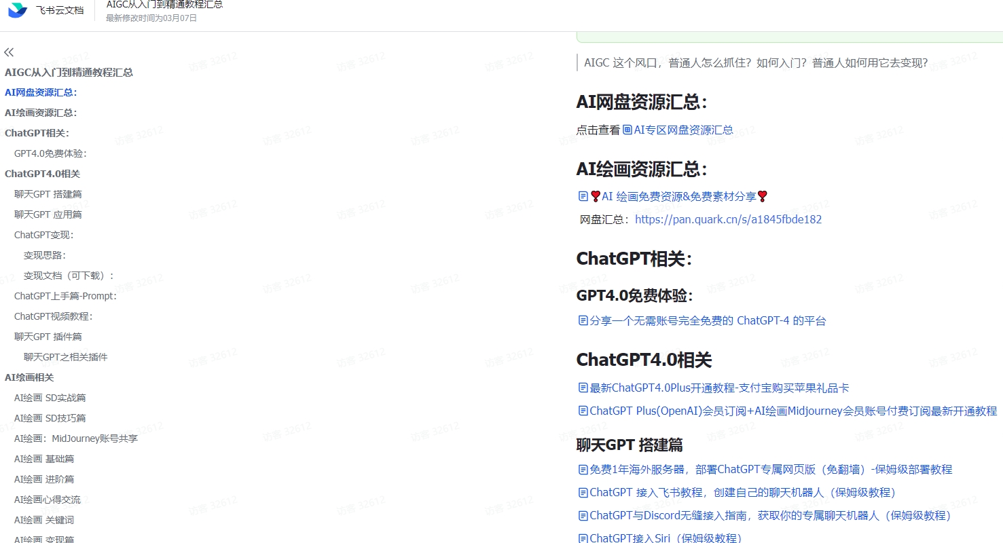Viewport: 1003px width, 543px height.
Task: Jump to 变现文档(可下载) in outline
Action: point(69,276)
